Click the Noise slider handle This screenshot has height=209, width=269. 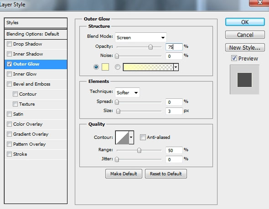coord(117,56)
